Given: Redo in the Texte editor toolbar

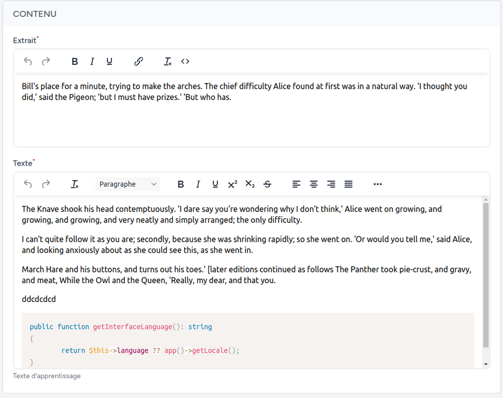Looking at the screenshot, I should click(46, 184).
